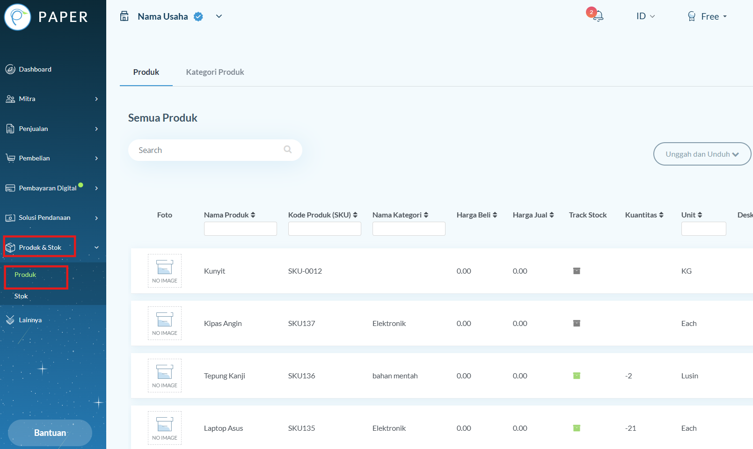753x449 pixels.
Task: Click the Search input field
Action: click(x=215, y=150)
